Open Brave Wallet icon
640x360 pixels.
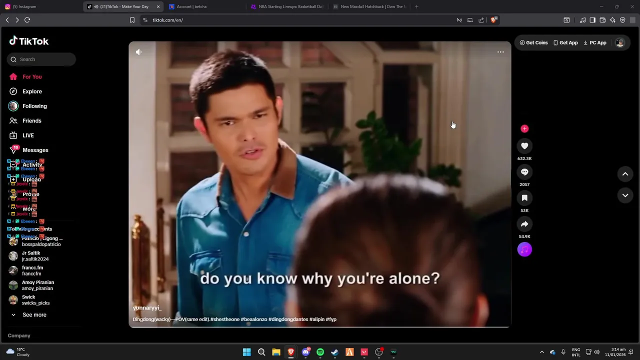(x=602, y=20)
